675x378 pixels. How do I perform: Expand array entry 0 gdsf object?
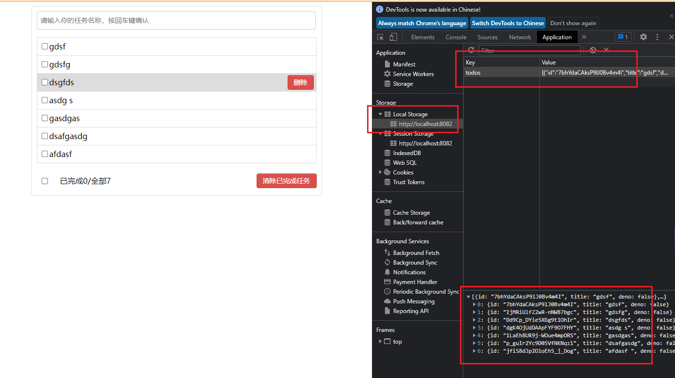tap(474, 304)
